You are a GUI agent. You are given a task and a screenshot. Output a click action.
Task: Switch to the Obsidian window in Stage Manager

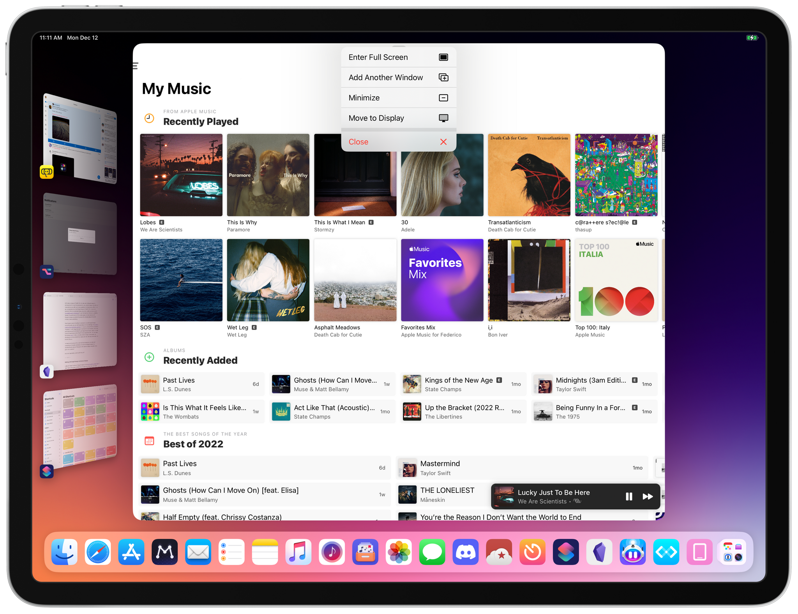[80, 331]
